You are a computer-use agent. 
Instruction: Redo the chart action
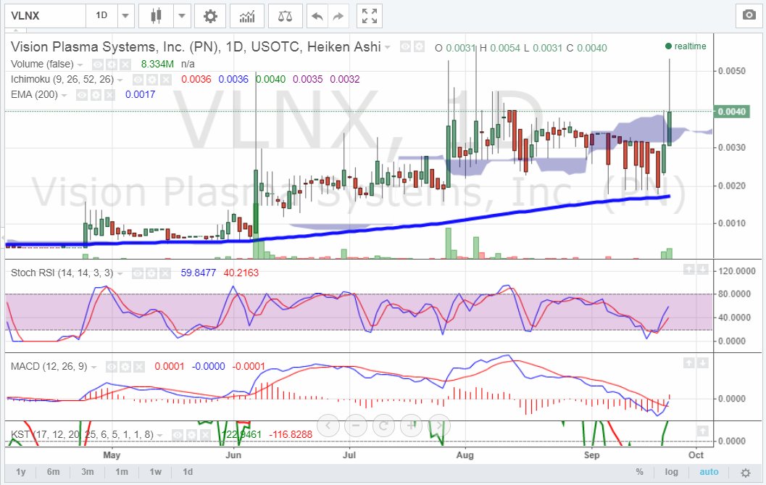click(338, 16)
